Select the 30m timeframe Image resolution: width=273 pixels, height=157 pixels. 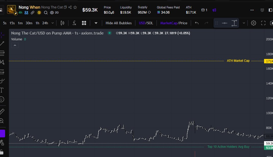[x=29, y=23]
